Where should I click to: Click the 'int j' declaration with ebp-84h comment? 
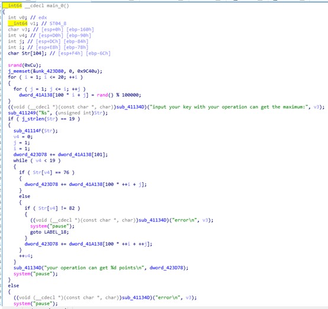pos(48,41)
